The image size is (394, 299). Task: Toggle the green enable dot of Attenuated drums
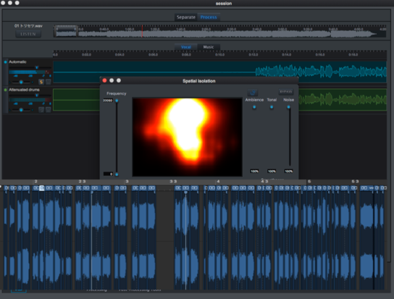[x=5, y=90]
